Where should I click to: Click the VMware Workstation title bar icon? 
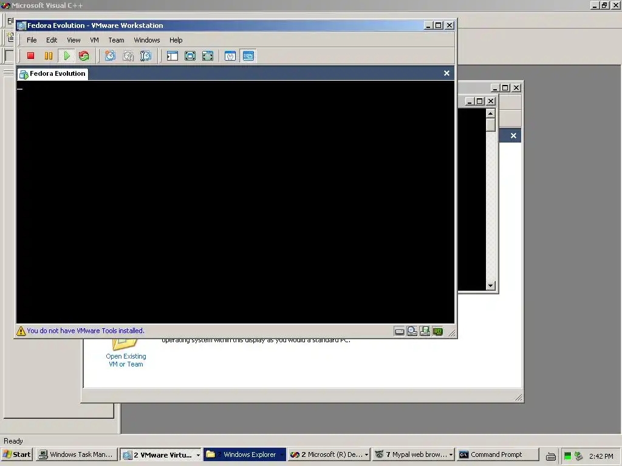pyautogui.click(x=21, y=25)
